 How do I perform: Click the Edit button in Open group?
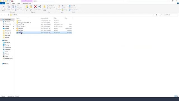pos(64,8)
